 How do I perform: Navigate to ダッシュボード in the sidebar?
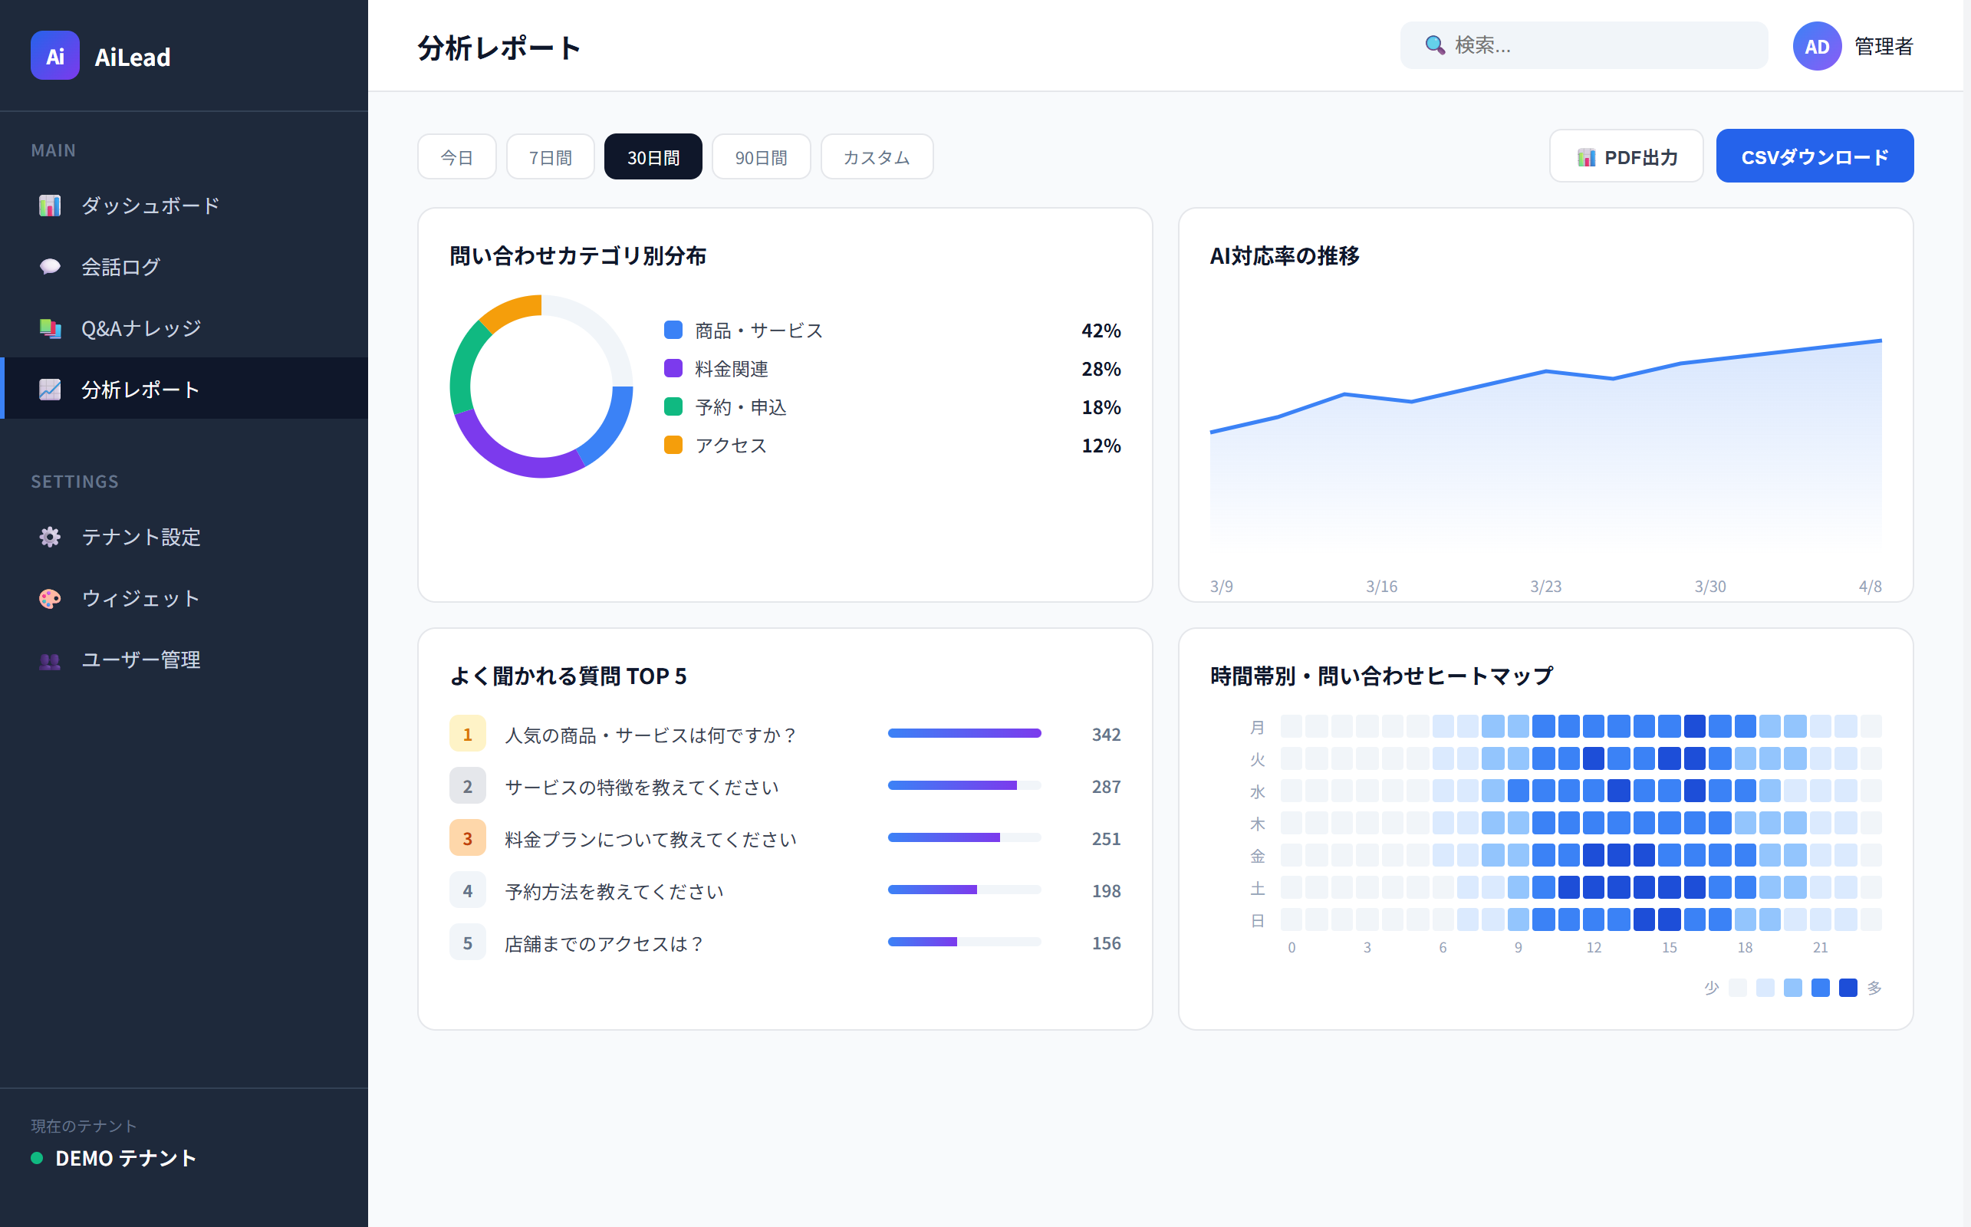pyautogui.click(x=150, y=206)
